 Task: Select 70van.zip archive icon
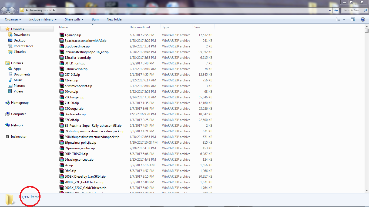coord(62,92)
